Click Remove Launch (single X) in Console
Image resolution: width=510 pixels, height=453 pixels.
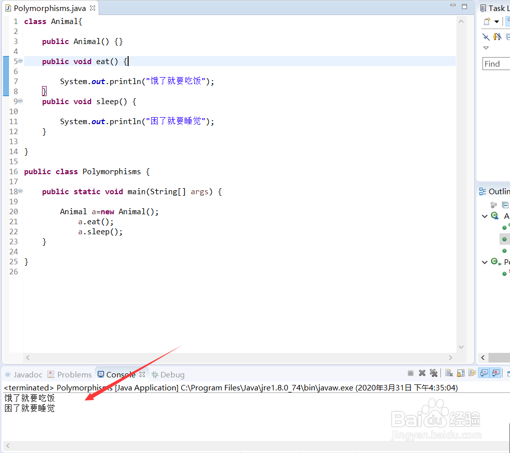pyautogui.click(x=422, y=373)
